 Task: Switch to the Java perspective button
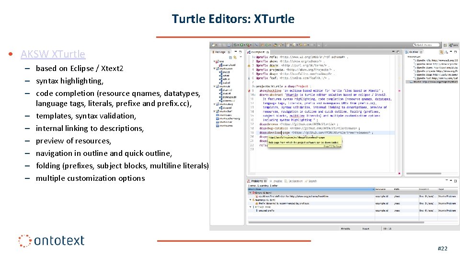coord(454,45)
